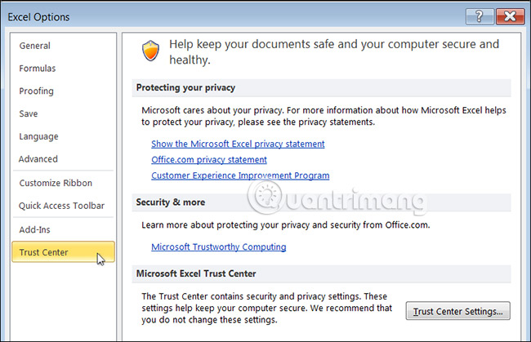This screenshot has width=531, height=342.
Task: Go to the Add-Ins category
Action: pyautogui.click(x=36, y=229)
